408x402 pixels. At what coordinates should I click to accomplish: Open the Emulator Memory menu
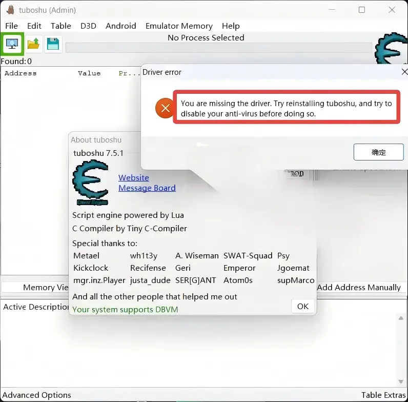179,26
